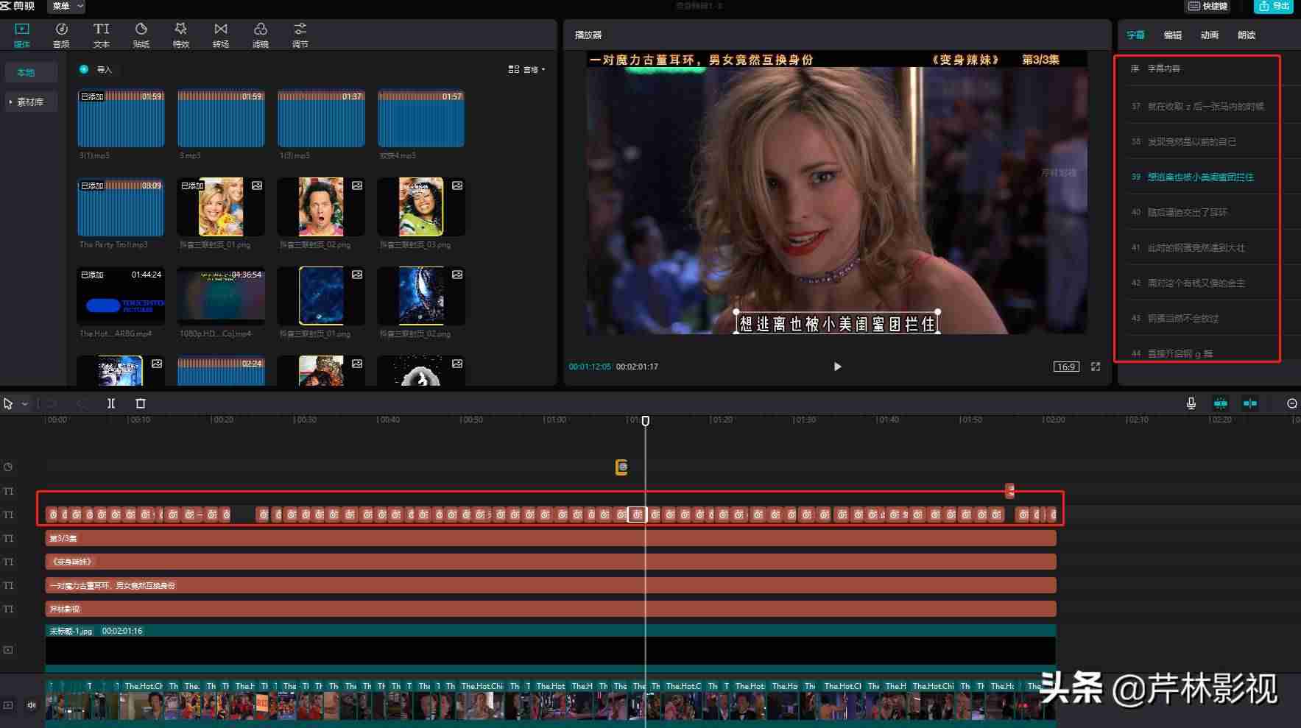
Task: Select the 第3/3集 text clip on timeline
Action: (551, 538)
